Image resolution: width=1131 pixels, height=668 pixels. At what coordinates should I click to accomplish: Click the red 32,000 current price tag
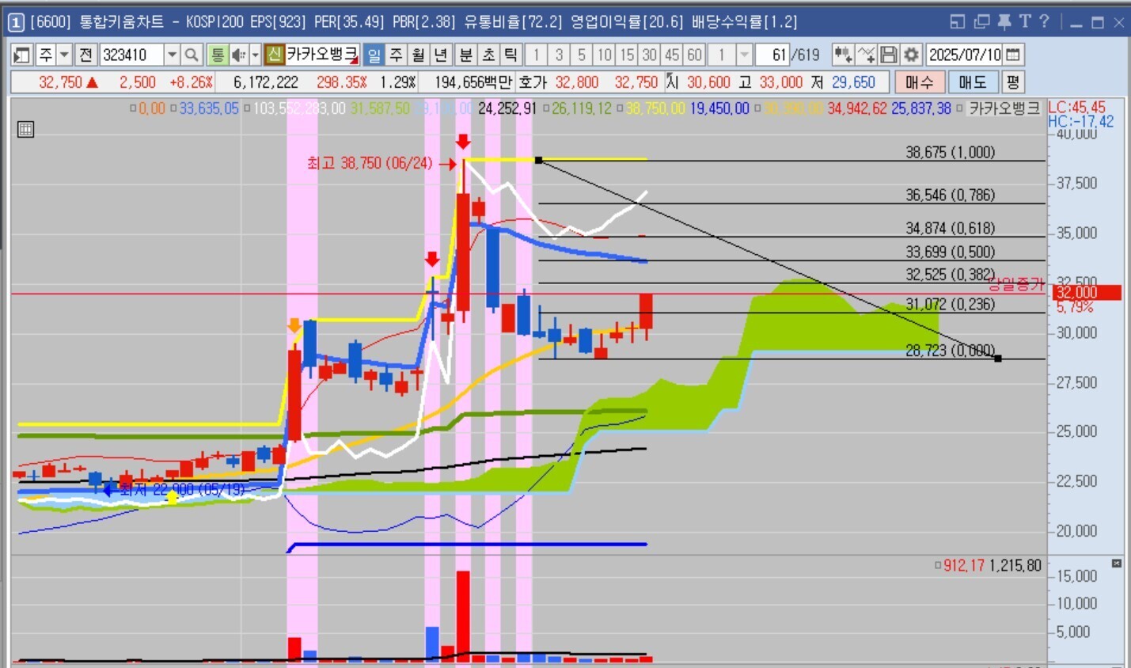(1087, 293)
